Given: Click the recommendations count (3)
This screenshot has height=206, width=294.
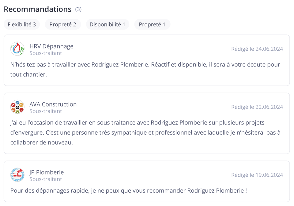Looking at the screenshot, I should (78, 9).
